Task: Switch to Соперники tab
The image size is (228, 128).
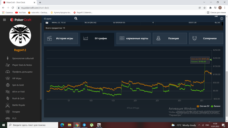Action: (x=206, y=38)
